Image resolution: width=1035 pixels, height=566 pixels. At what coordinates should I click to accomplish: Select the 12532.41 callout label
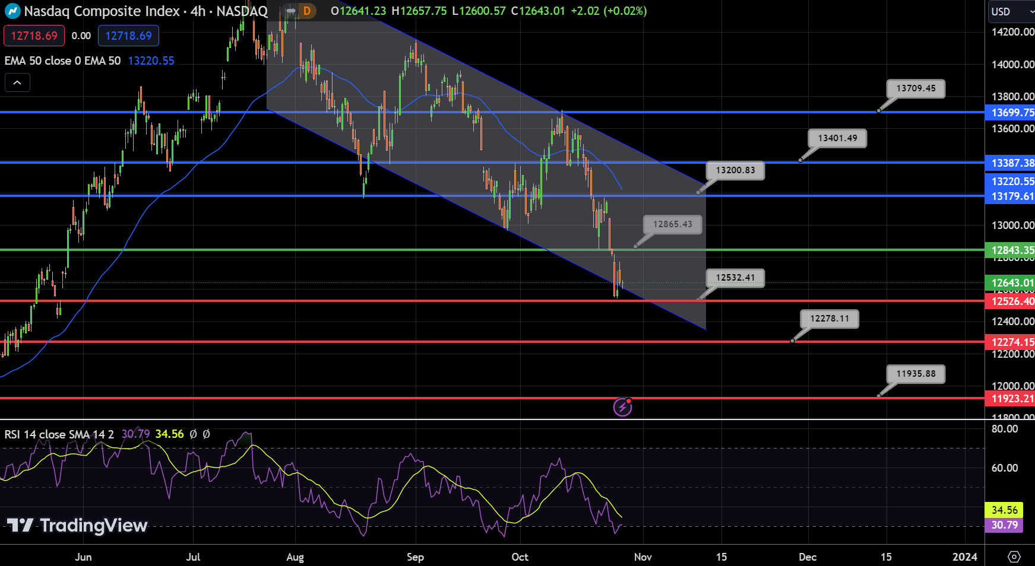[735, 278]
